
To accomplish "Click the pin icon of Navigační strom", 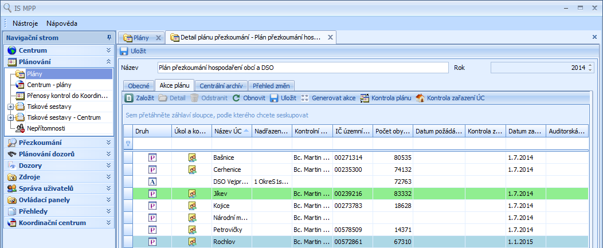I will click(109, 38).
